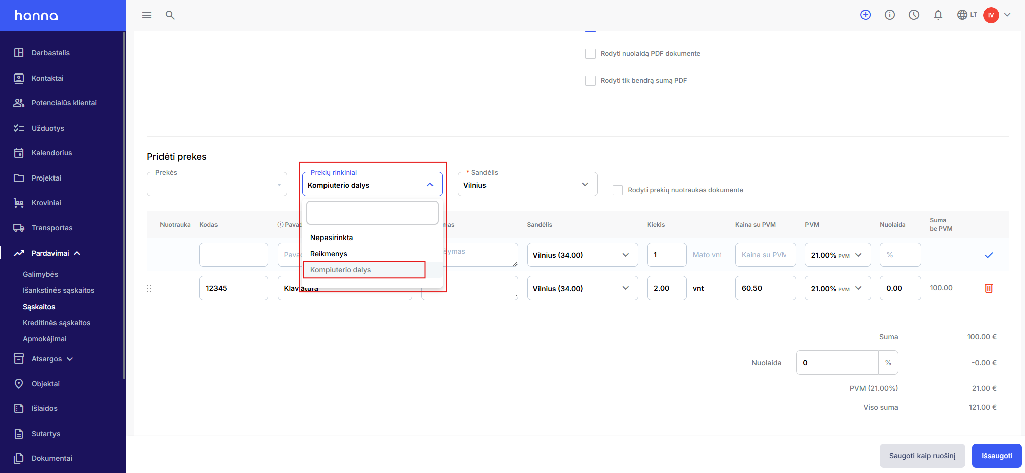
Task: Click the Išsaugoti button
Action: click(x=997, y=456)
